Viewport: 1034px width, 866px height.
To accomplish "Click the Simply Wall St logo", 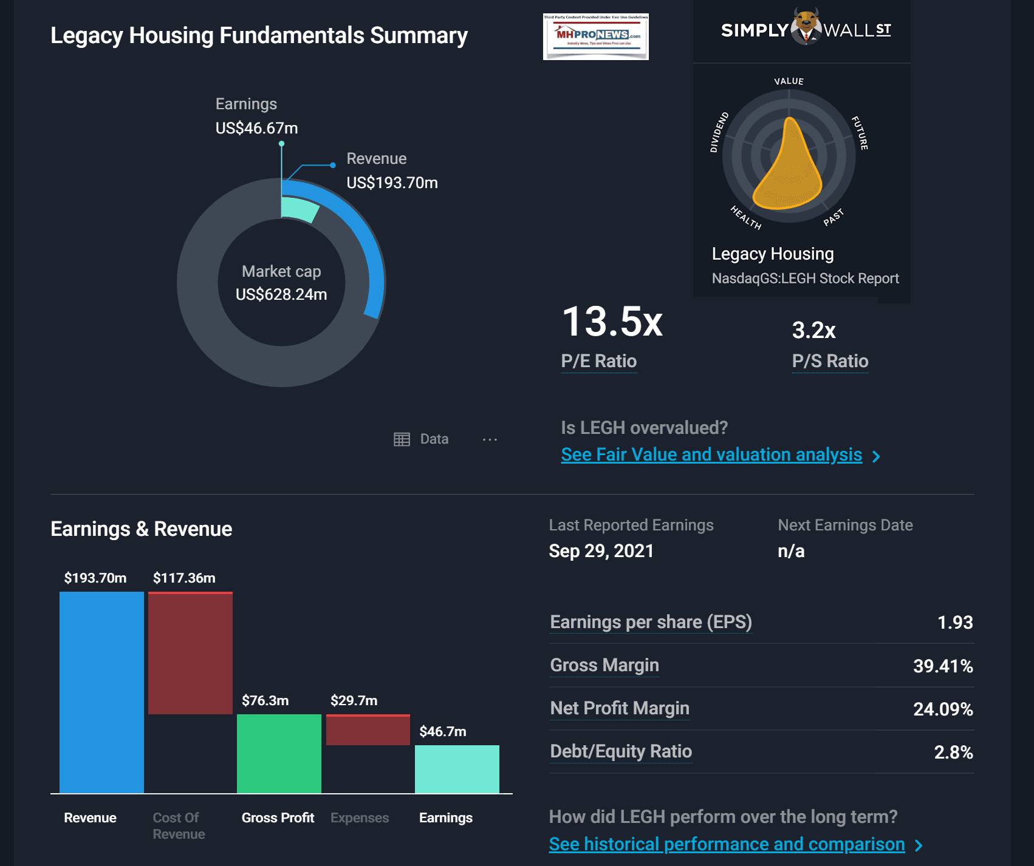I will [806, 29].
